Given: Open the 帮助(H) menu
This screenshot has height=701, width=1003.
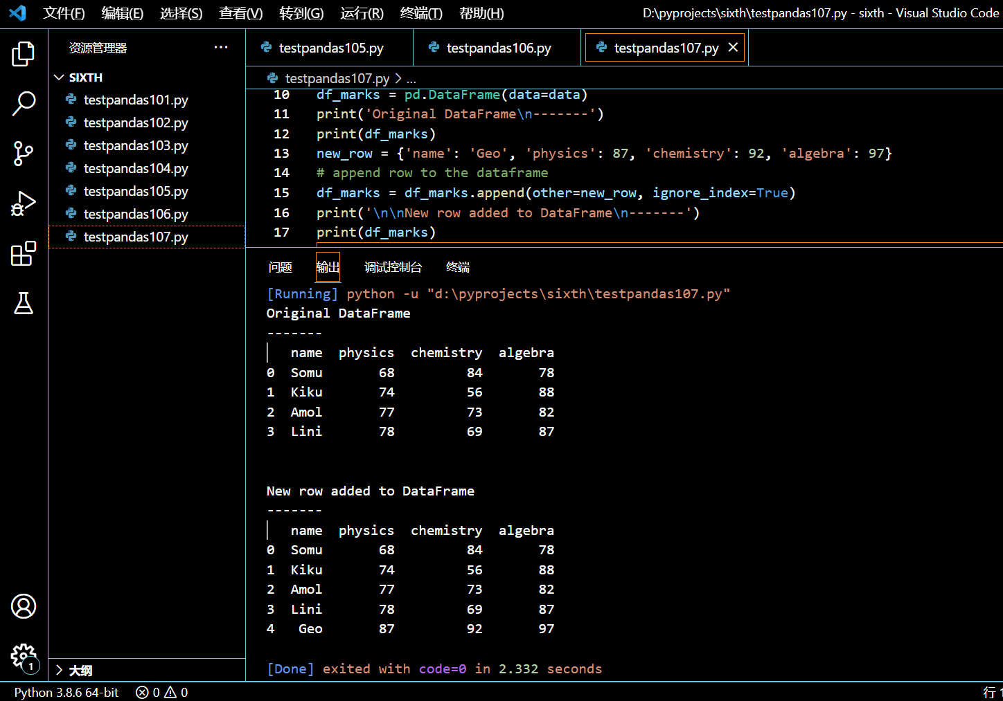Looking at the screenshot, I should coord(481,13).
